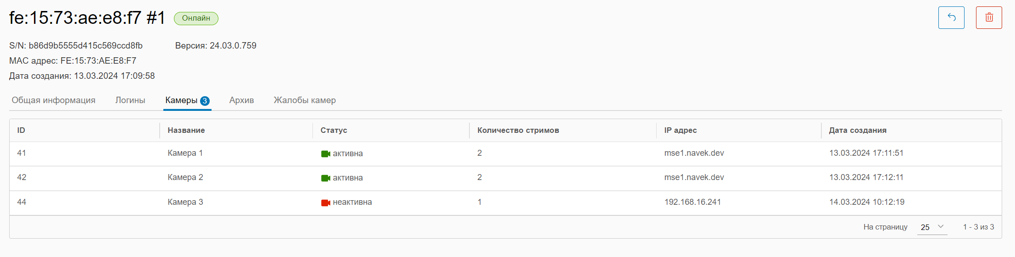Open the Камера 1 row
The image size is (1015, 257).
pyautogui.click(x=185, y=153)
